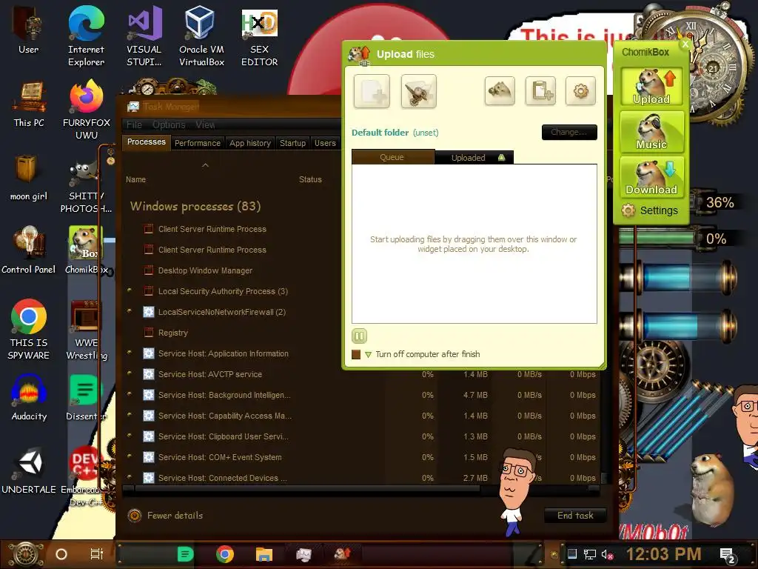Select the Control Panel desktop icon

point(29,250)
